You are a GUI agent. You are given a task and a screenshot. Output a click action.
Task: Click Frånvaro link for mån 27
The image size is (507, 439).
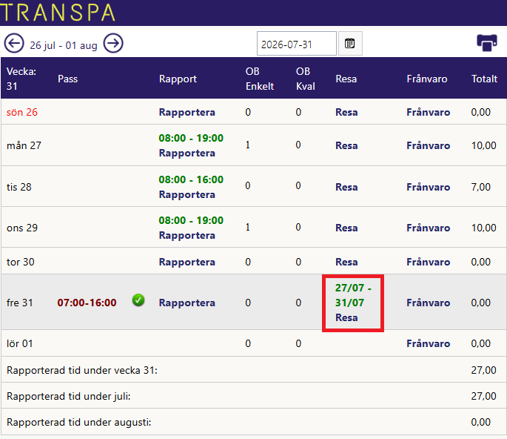point(428,145)
